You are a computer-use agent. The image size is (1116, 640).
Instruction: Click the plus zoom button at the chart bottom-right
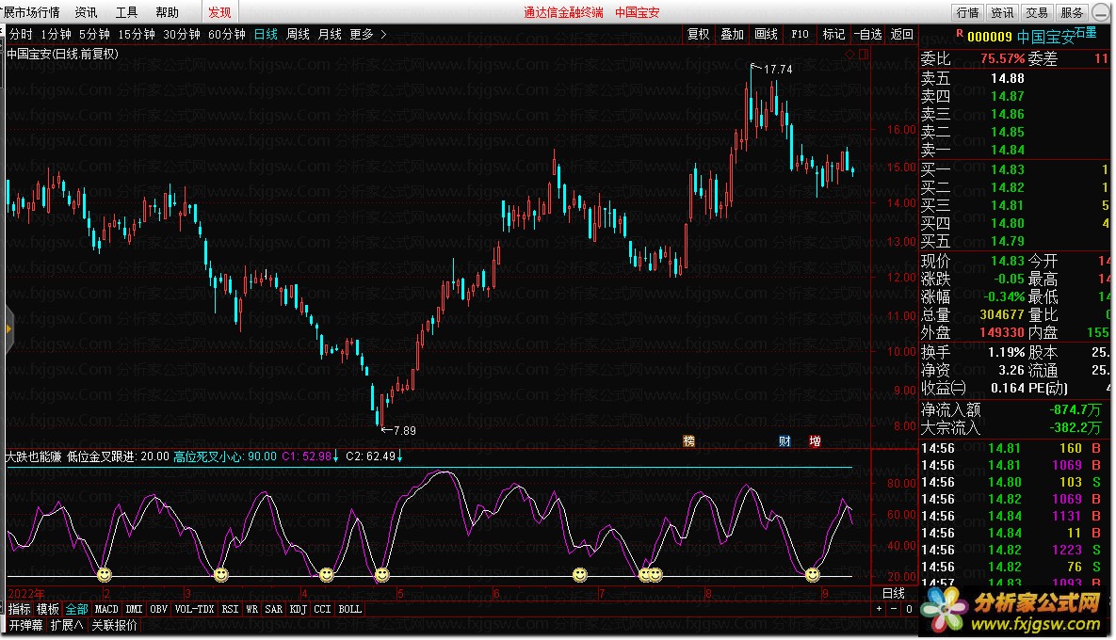tap(880, 609)
